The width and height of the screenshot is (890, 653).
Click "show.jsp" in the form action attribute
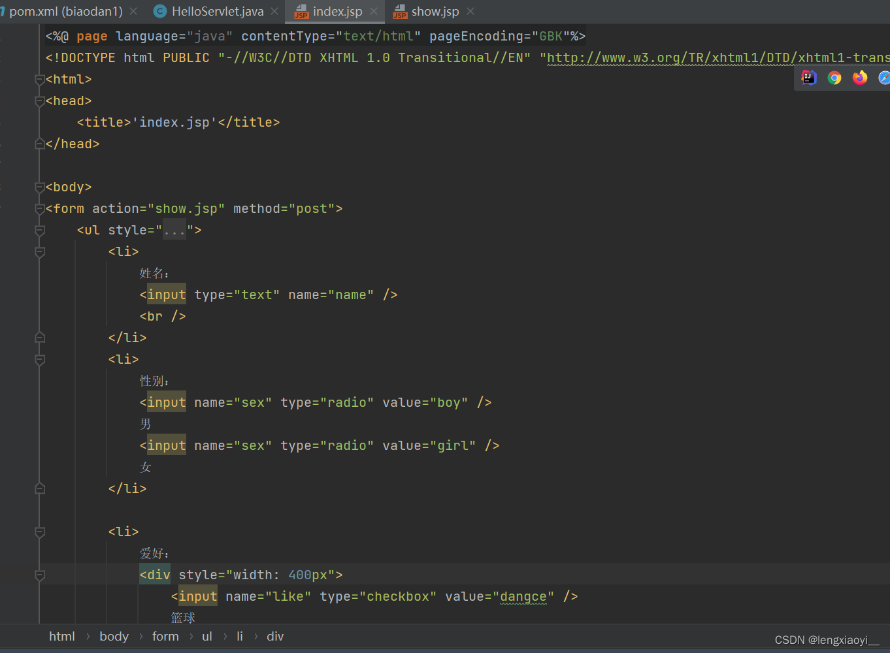tap(186, 208)
